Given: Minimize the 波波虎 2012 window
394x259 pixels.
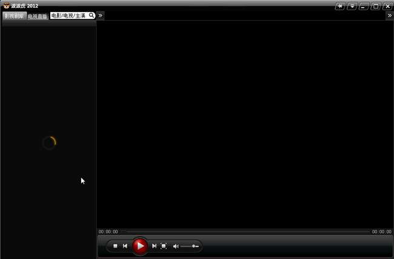Looking at the screenshot, I should tap(364, 6).
